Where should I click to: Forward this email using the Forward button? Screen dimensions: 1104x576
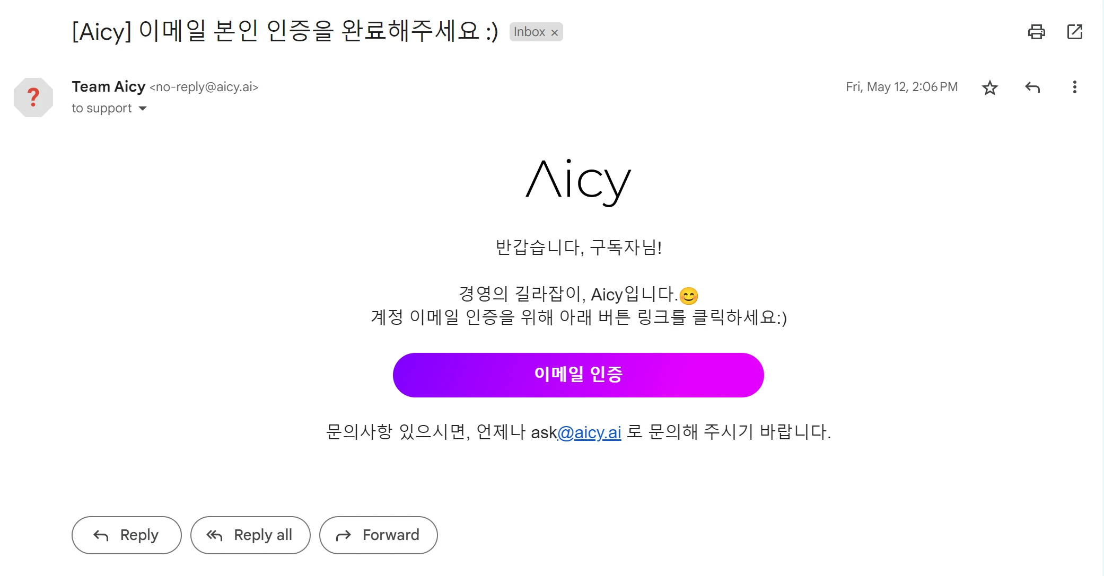(379, 535)
